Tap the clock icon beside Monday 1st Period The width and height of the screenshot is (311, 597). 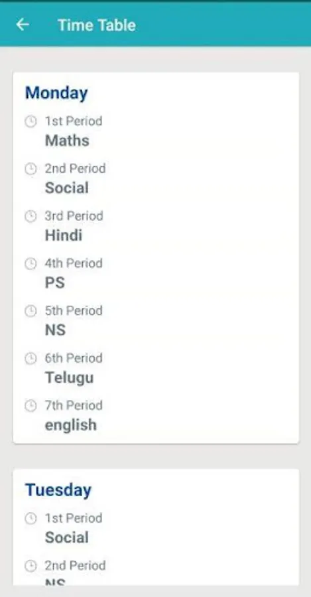tap(31, 121)
